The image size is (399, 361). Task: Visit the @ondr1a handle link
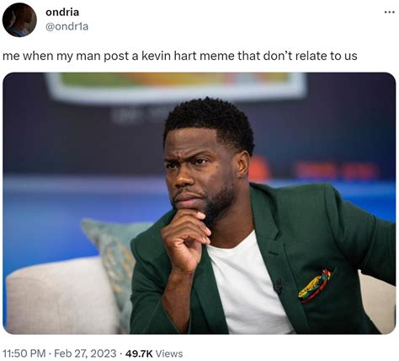coord(66,26)
